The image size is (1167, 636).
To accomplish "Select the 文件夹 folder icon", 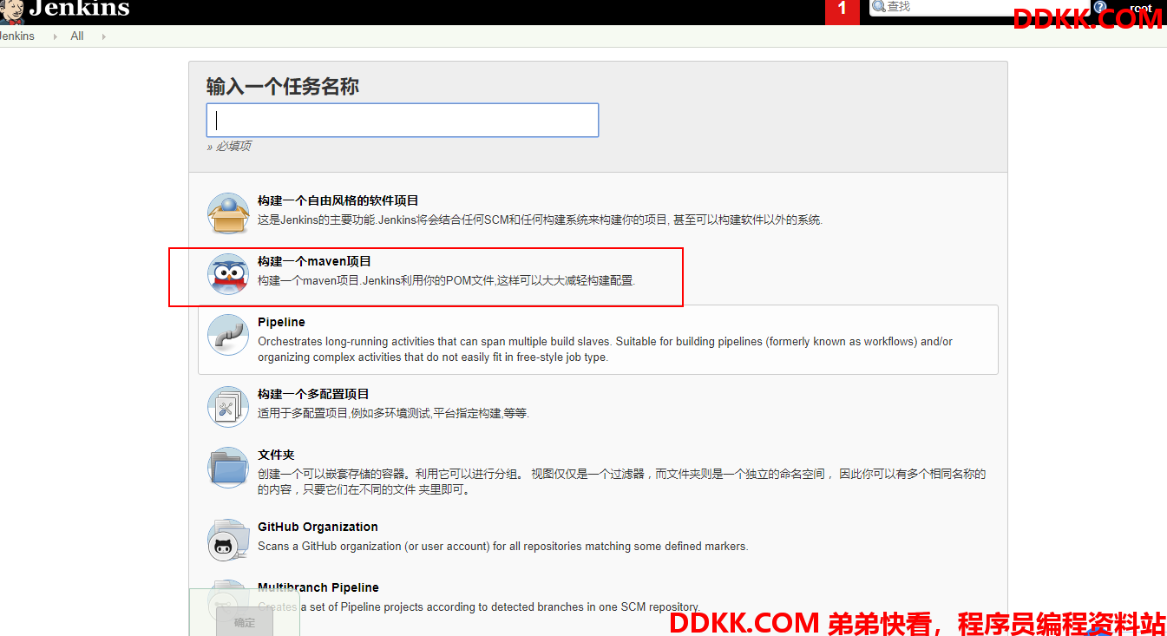I will coord(228,468).
